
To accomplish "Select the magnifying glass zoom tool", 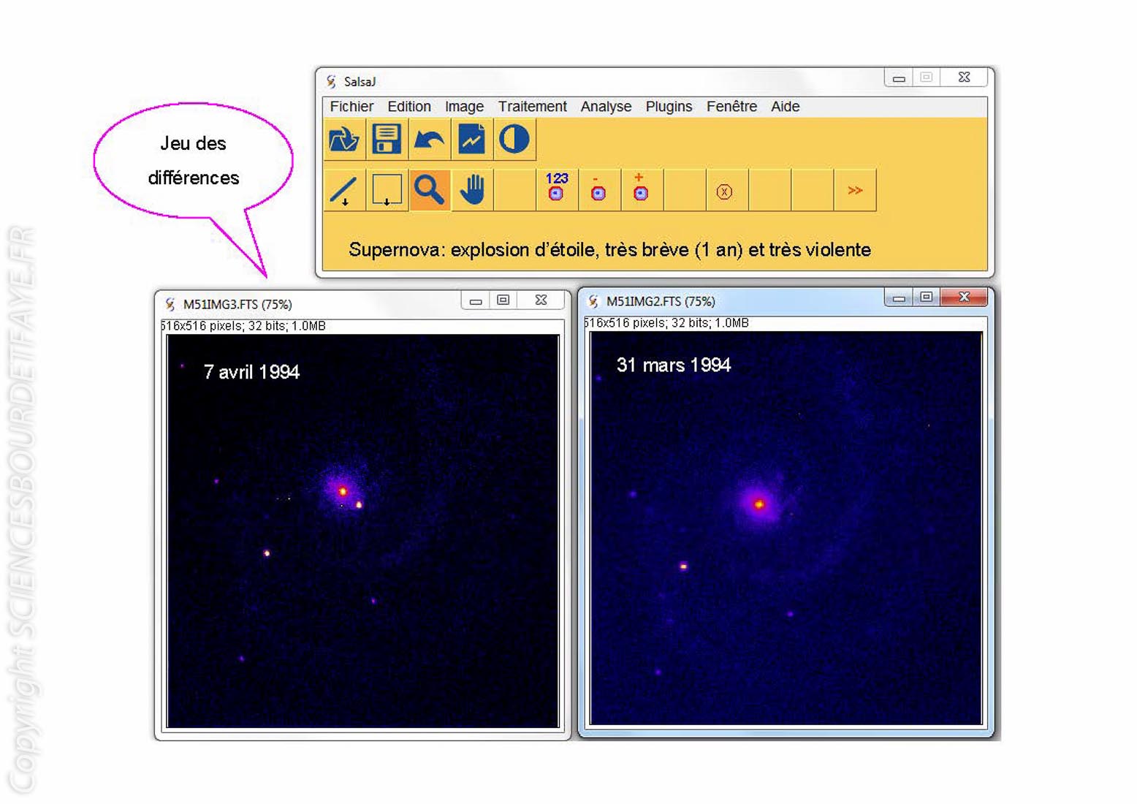I will tap(429, 191).
